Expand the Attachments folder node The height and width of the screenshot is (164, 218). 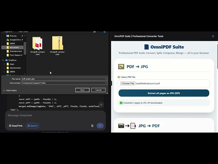coord(4,68)
